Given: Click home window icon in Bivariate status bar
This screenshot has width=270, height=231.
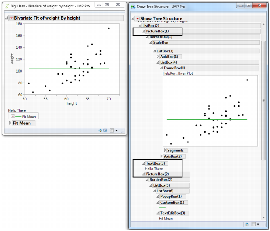Looking at the screenshot, I should pos(100,130).
